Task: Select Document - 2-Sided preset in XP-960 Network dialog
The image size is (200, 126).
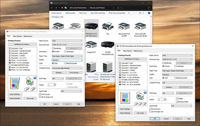Action: [x=127, y=70]
